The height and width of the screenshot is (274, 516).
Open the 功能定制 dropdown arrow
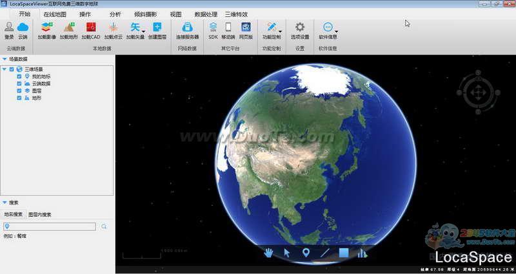[x=281, y=32]
